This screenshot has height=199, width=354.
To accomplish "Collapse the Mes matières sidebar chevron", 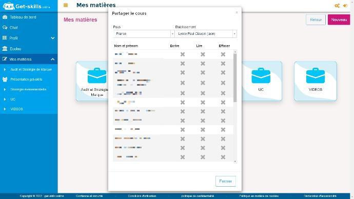I will pos(53,59).
